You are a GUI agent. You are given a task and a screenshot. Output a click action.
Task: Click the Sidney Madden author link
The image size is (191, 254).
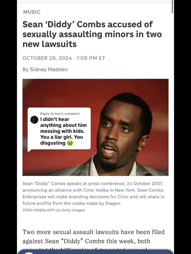[x=49, y=69]
